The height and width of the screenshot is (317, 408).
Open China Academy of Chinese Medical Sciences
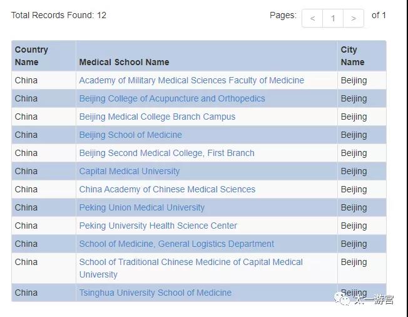[x=167, y=189]
